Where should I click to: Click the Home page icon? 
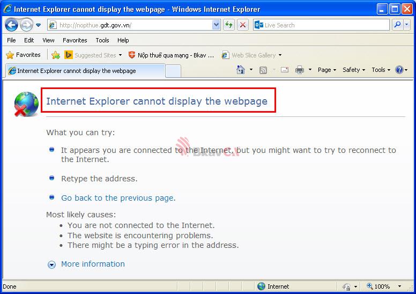[241, 70]
